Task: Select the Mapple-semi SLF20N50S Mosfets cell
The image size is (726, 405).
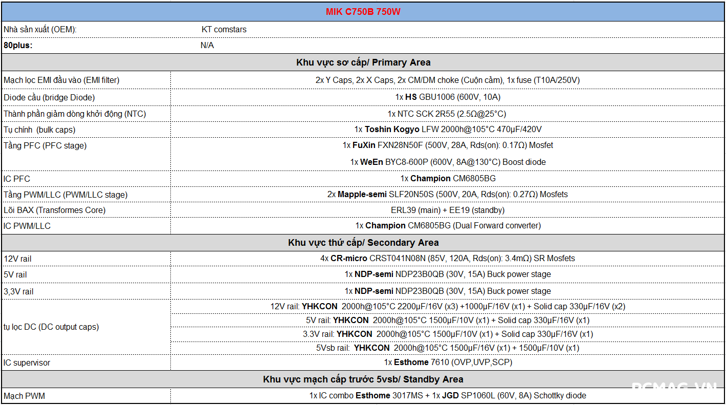Action: click(x=447, y=195)
